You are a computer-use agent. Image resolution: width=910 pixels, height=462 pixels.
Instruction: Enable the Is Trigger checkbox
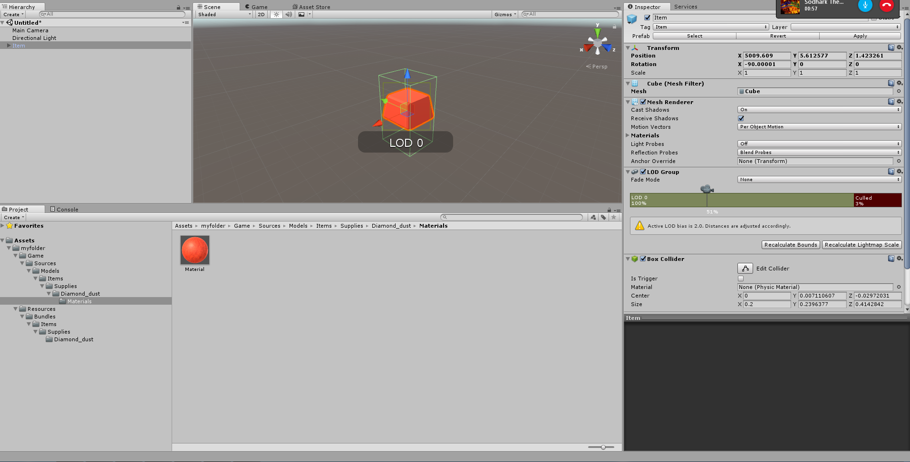(x=741, y=279)
